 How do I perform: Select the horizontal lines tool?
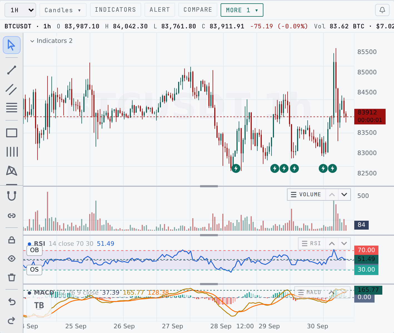[12, 108]
